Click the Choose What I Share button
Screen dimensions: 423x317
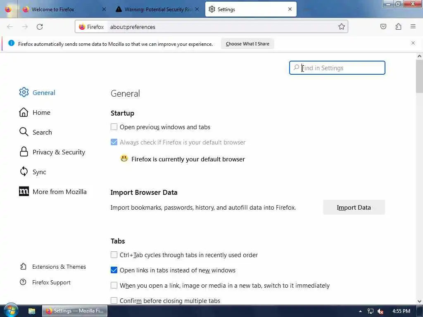coord(247,44)
